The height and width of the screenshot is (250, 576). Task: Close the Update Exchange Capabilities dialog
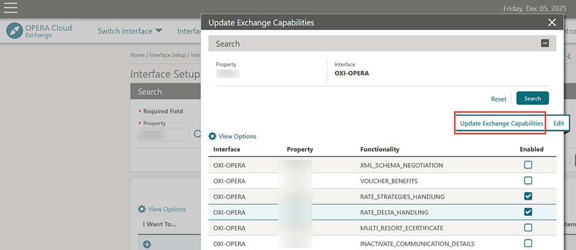pyautogui.click(x=552, y=23)
